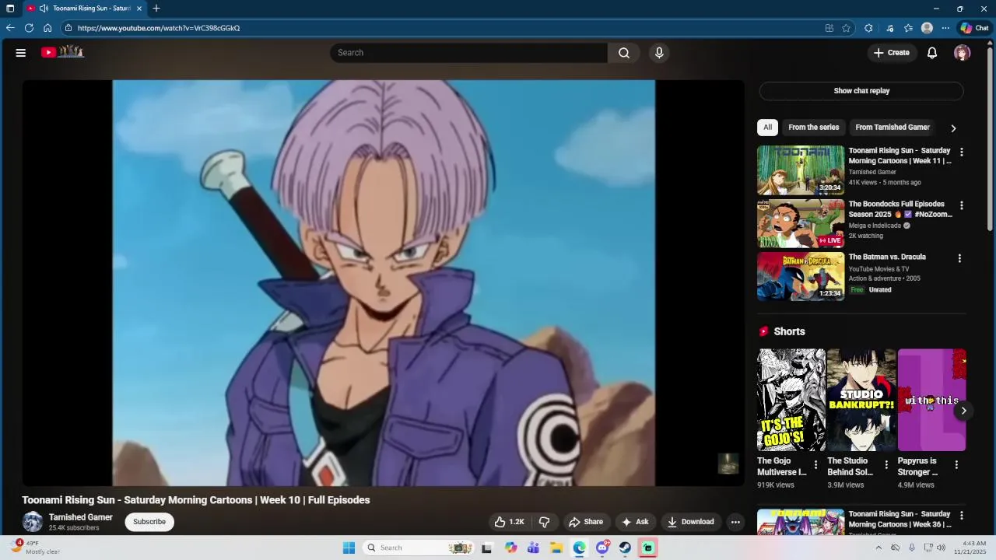Open the YouTube hamburger guide menu
The width and height of the screenshot is (996, 560).
[x=21, y=53]
